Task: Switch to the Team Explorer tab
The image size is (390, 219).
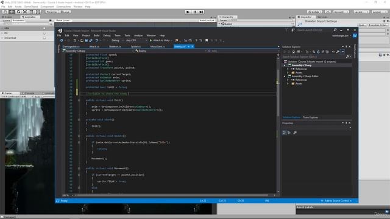Action: [310, 117]
